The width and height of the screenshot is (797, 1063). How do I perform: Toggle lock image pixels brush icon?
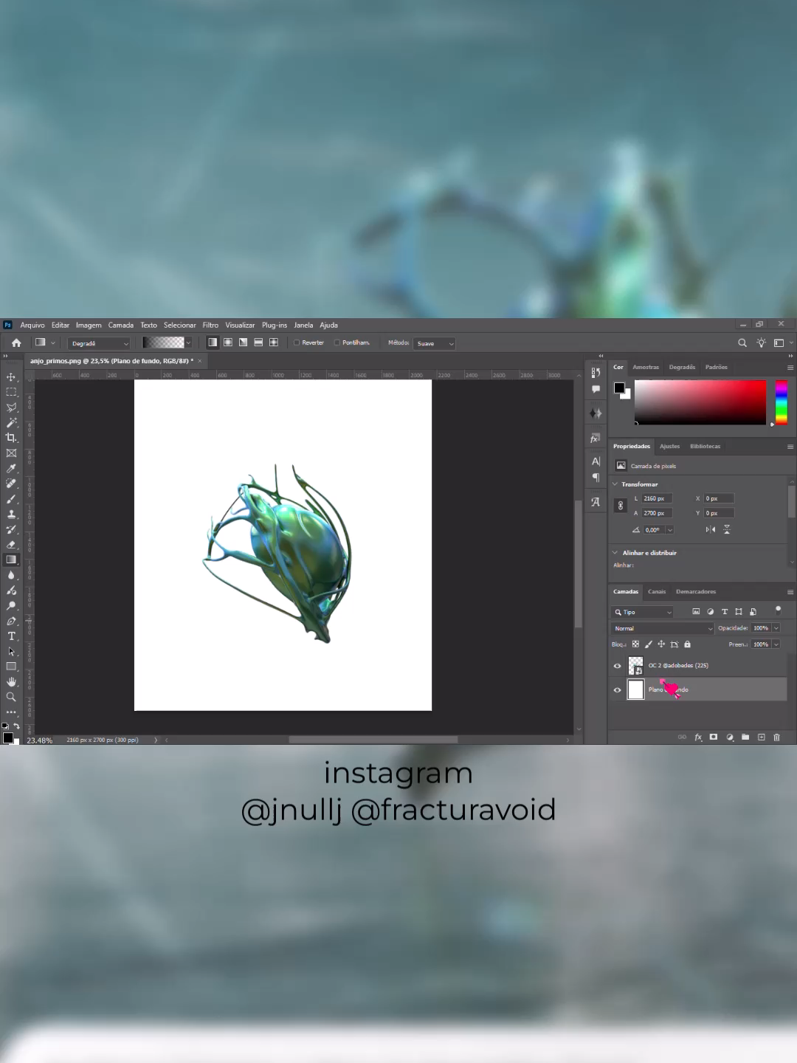[649, 644]
